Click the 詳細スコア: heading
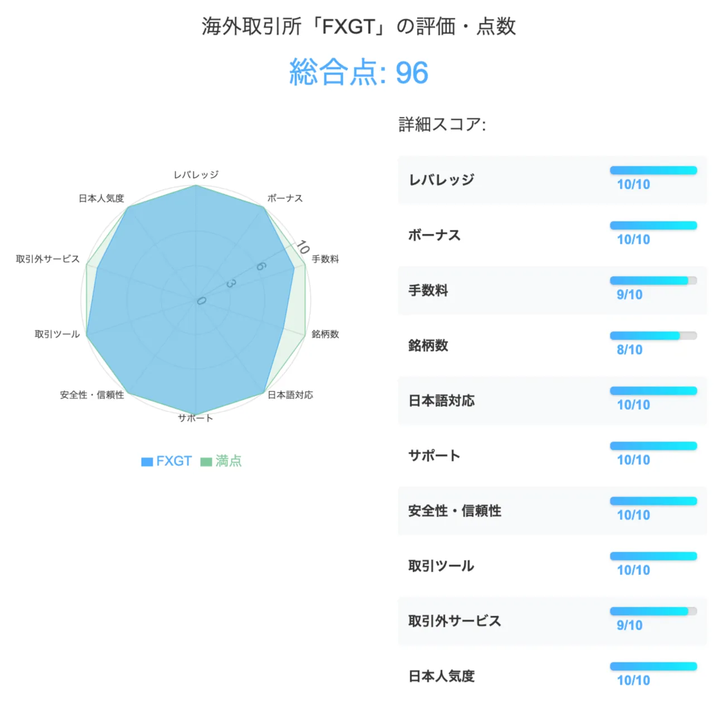718x702 pixels. point(442,124)
